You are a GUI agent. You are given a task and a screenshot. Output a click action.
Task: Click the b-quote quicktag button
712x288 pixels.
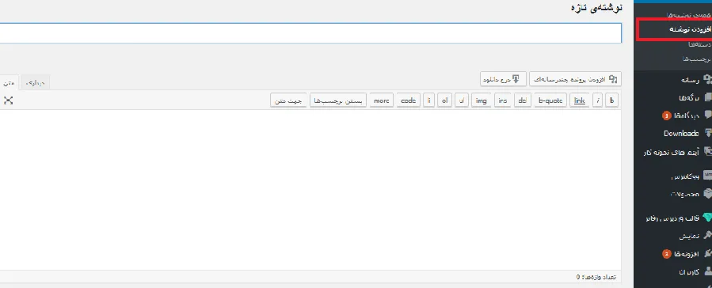point(550,100)
